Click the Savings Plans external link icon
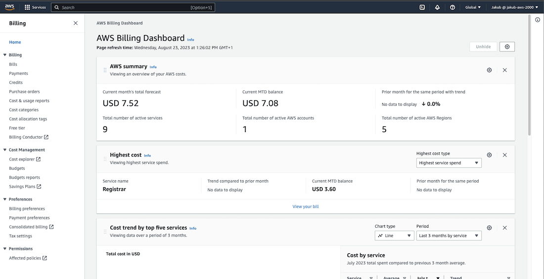The width and height of the screenshot is (544, 279). (39, 187)
